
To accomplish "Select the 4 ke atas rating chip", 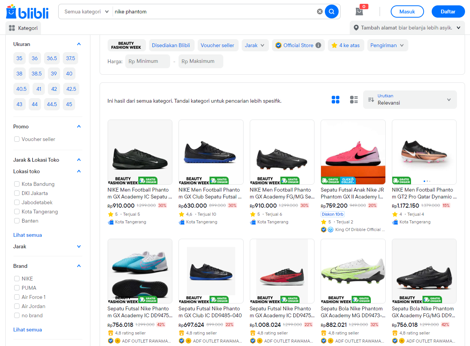I will [x=346, y=45].
